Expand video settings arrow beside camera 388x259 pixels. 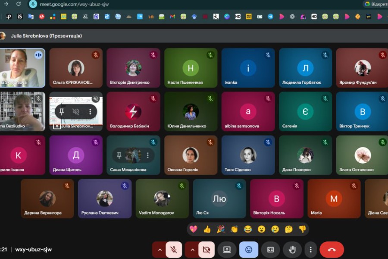[x=192, y=250]
